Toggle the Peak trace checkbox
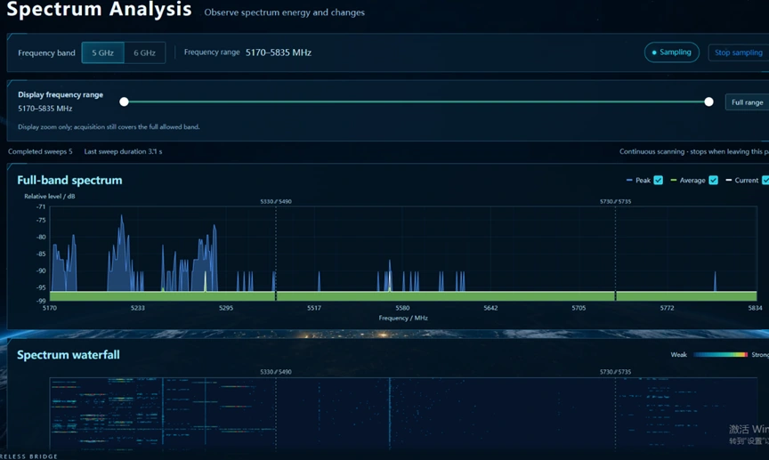The image size is (769, 460). click(x=659, y=180)
